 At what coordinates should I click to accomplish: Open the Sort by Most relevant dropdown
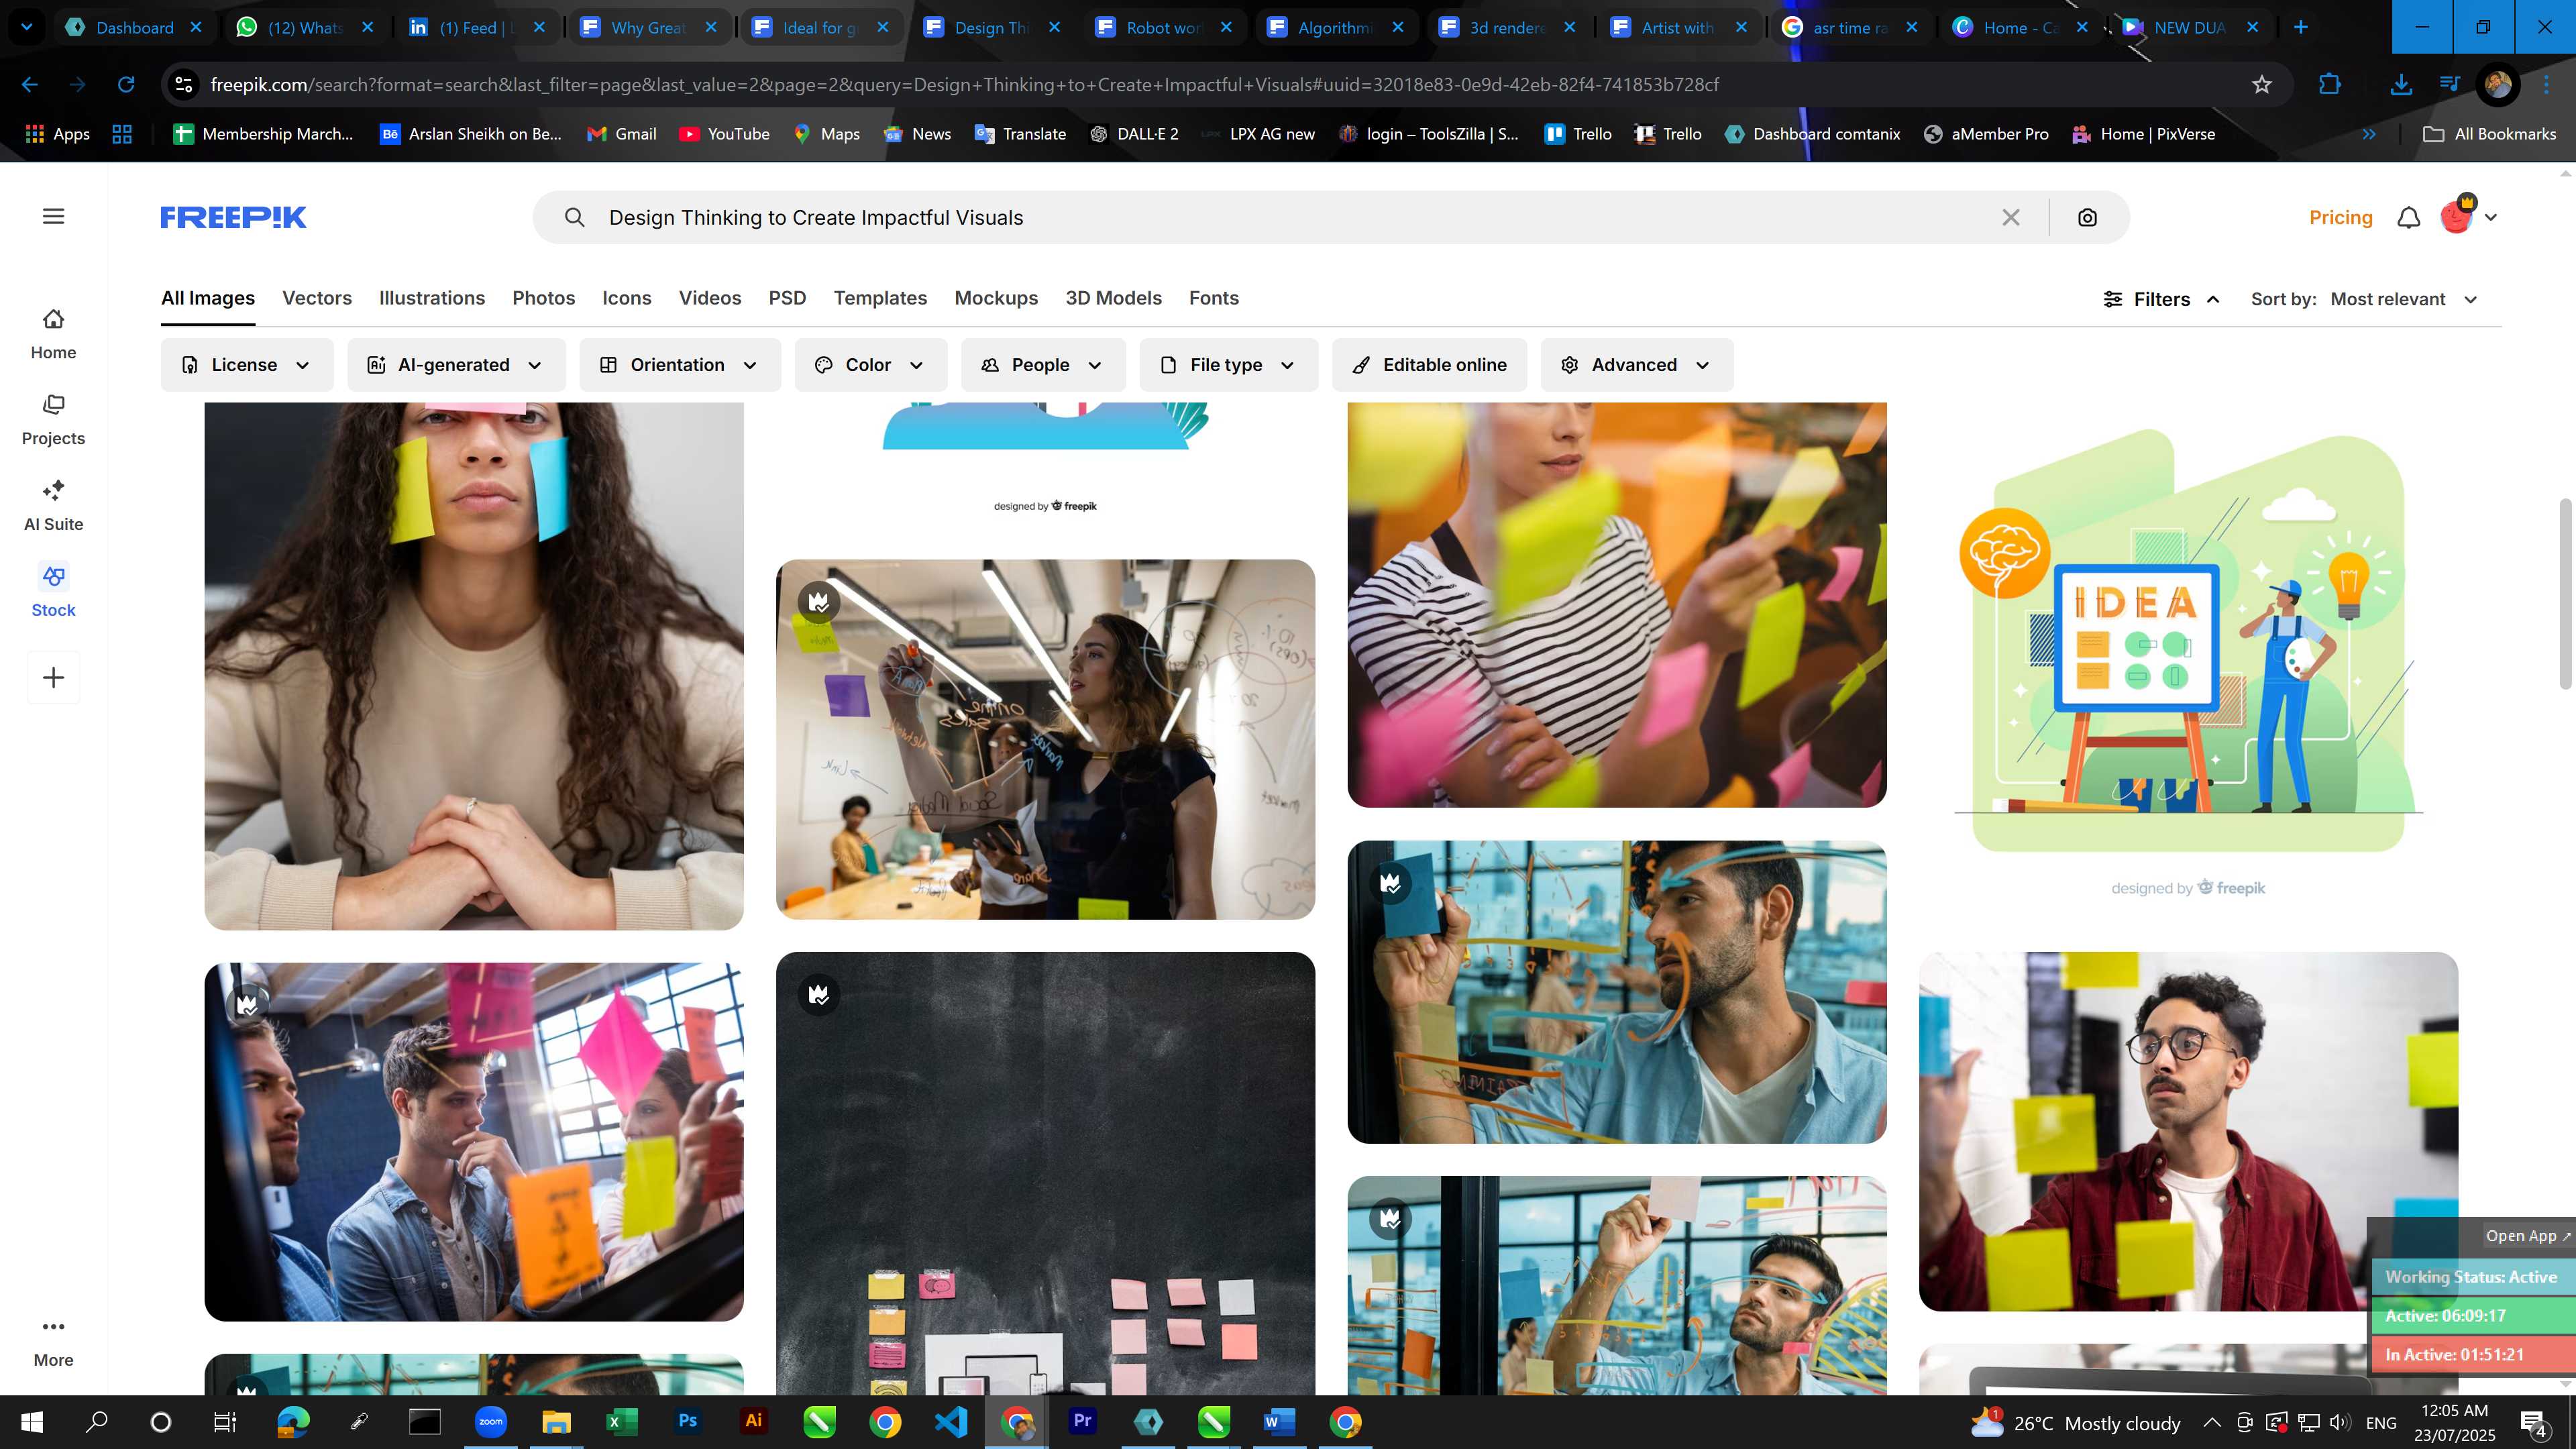[x=2404, y=299]
